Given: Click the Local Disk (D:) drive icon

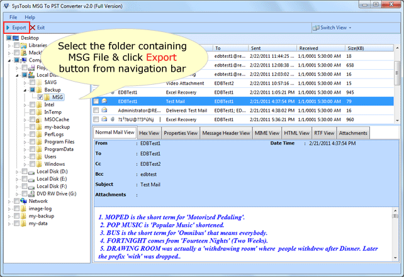Looking at the screenshot, I should 31,172.
